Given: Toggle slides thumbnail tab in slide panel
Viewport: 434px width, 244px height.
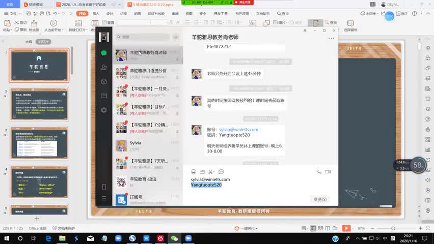Looking at the screenshot, I should [43, 42].
